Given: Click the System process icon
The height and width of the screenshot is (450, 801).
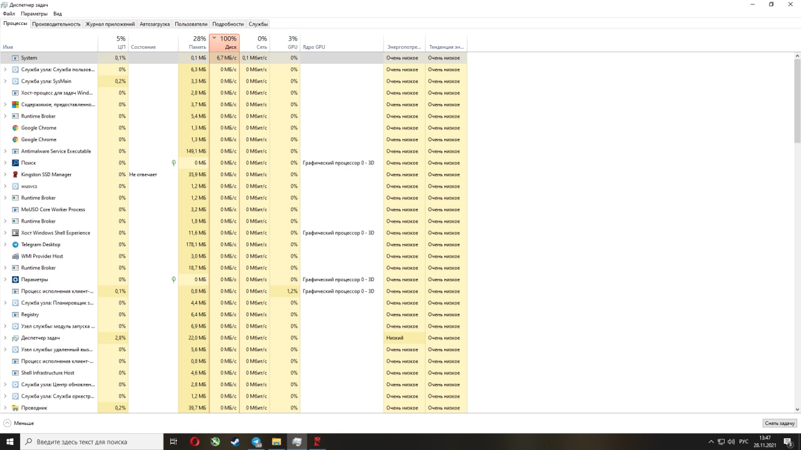Looking at the screenshot, I should point(16,58).
